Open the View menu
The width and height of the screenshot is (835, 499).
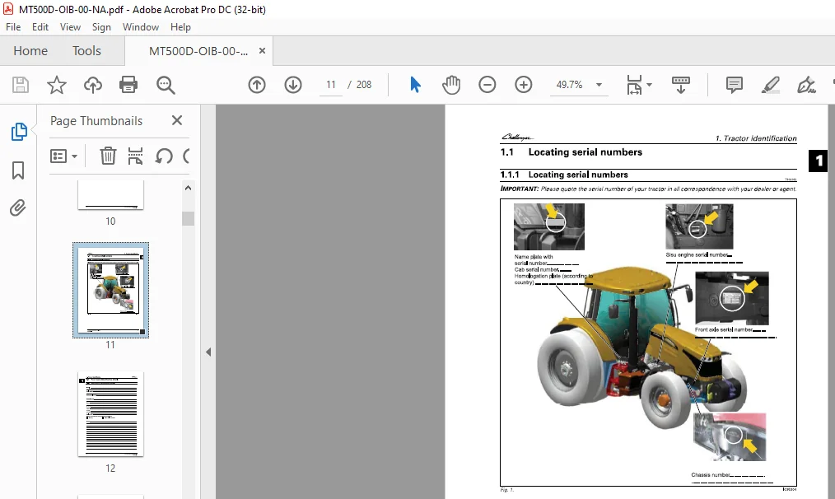[70, 27]
